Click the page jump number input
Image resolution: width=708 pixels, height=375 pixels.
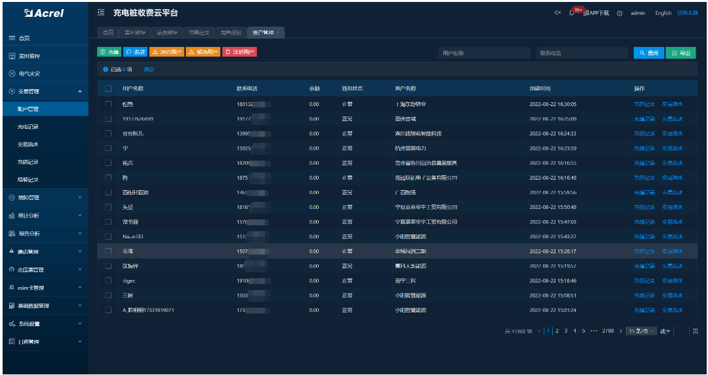tap(681, 331)
